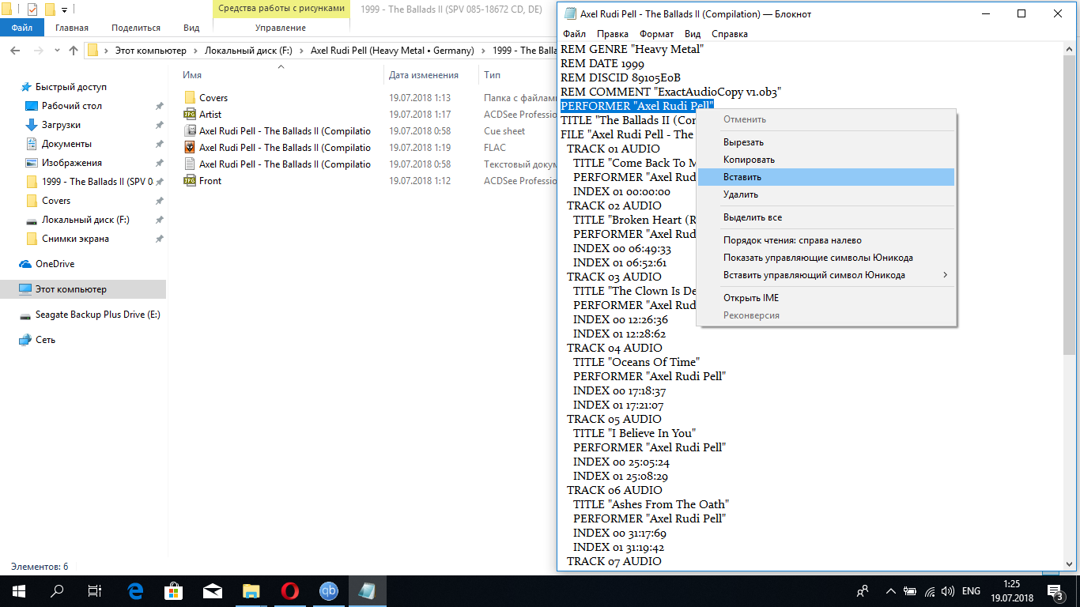
Task: Expand the chevron after Локальный диск (F:) in address bar
Action: (301, 51)
